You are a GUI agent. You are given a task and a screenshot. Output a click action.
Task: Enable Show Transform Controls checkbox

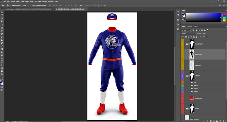coord(31,5)
